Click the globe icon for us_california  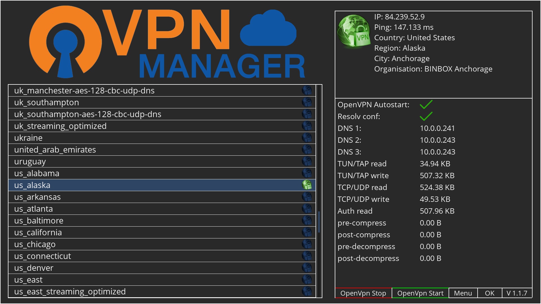click(307, 232)
